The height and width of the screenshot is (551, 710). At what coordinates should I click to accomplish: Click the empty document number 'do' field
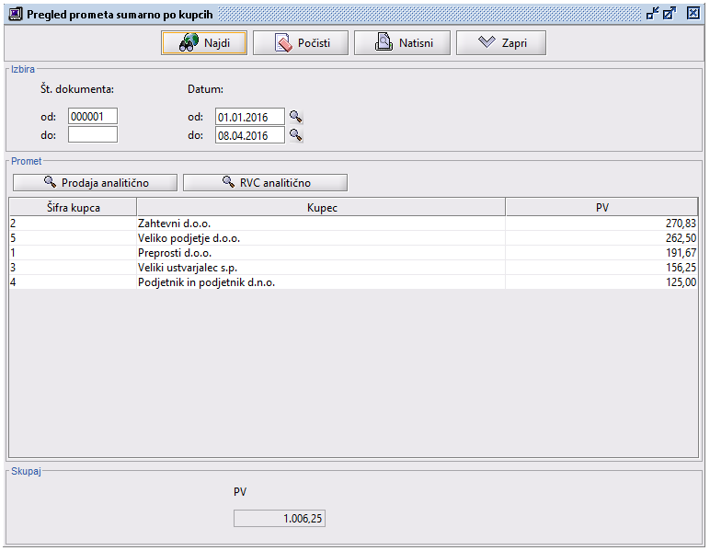tap(93, 135)
